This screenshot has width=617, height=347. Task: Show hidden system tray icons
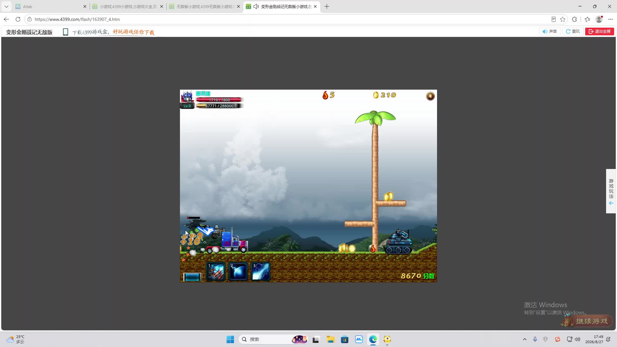pyautogui.click(x=525, y=339)
